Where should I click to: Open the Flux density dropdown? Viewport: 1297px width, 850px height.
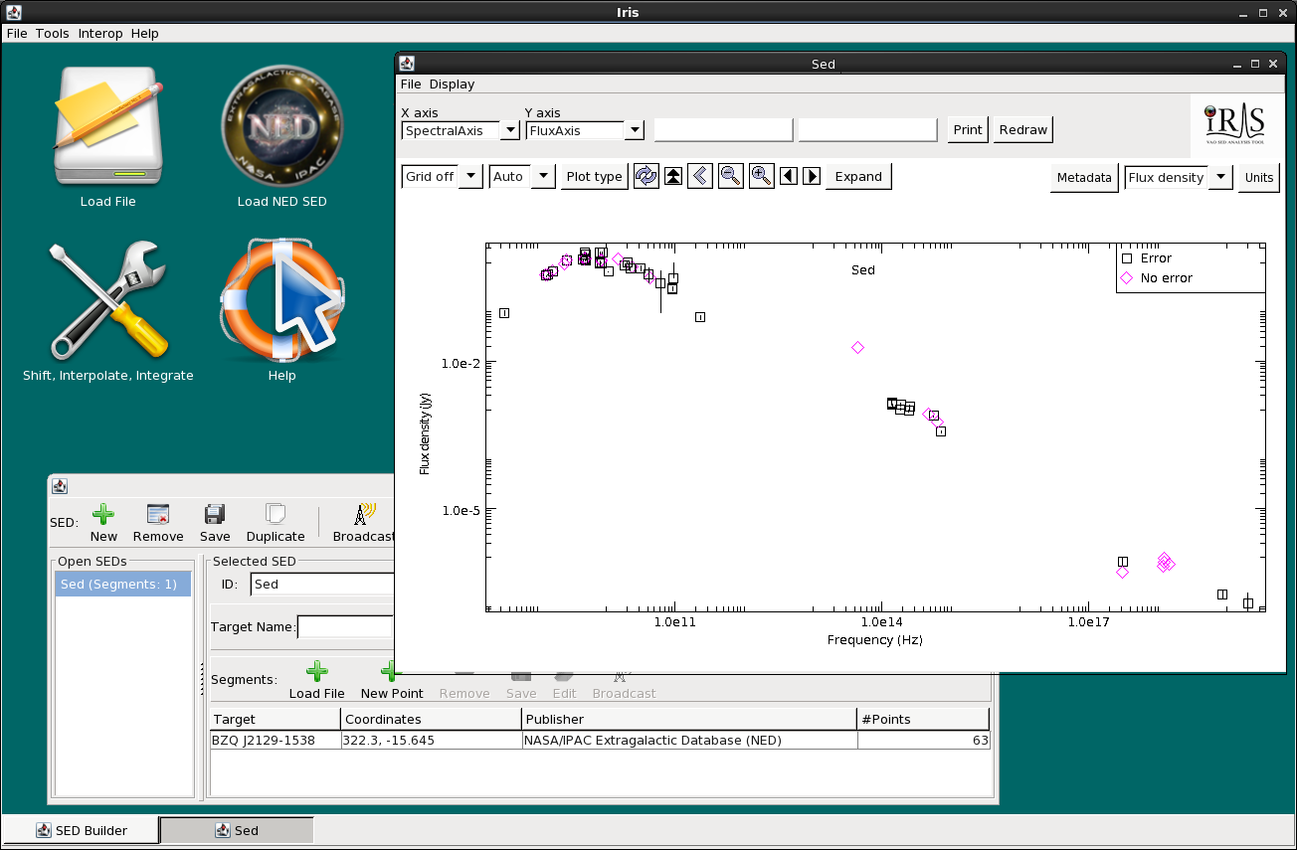click(1220, 178)
